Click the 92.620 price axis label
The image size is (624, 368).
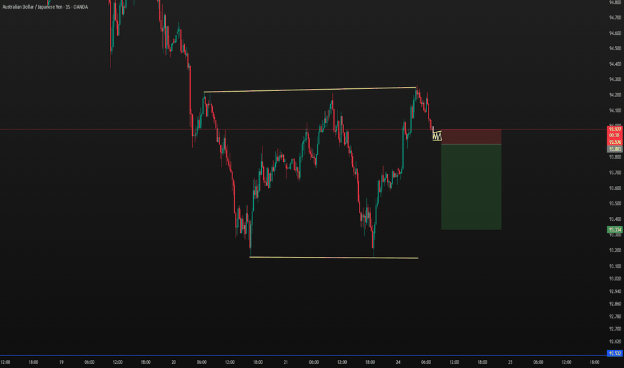(x=615, y=342)
